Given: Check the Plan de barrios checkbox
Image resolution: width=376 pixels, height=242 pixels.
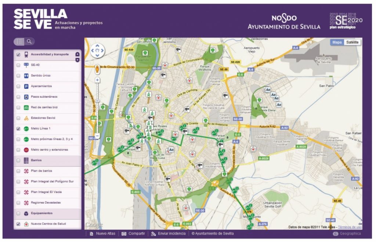Looking at the screenshot, I should [x=18, y=171].
